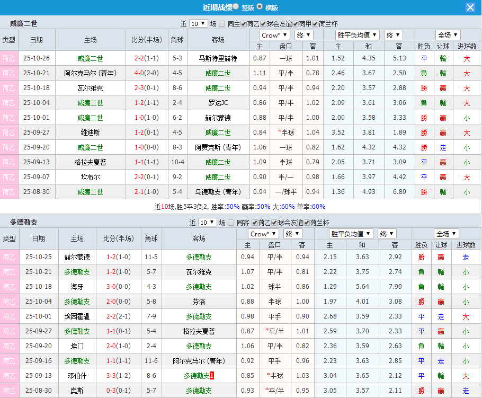482x398 pixels.
Task: Select the 竖版 layout radio button
Action: click(x=236, y=7)
